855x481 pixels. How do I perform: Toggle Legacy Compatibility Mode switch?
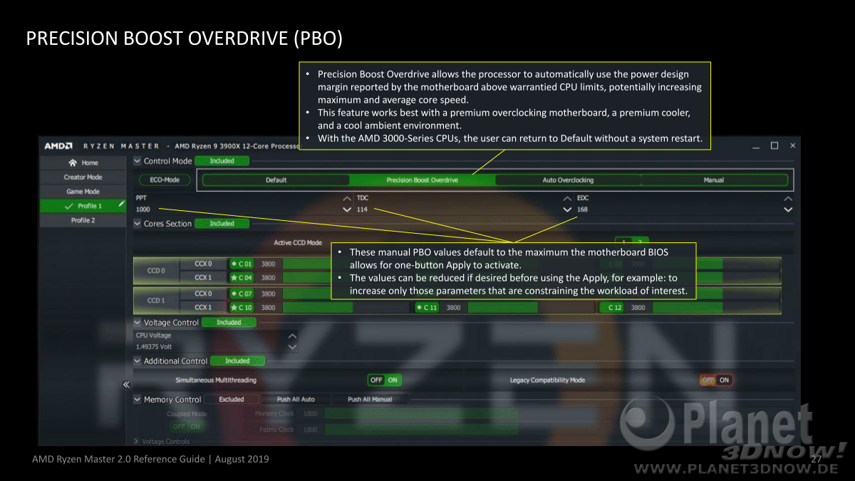pos(715,380)
